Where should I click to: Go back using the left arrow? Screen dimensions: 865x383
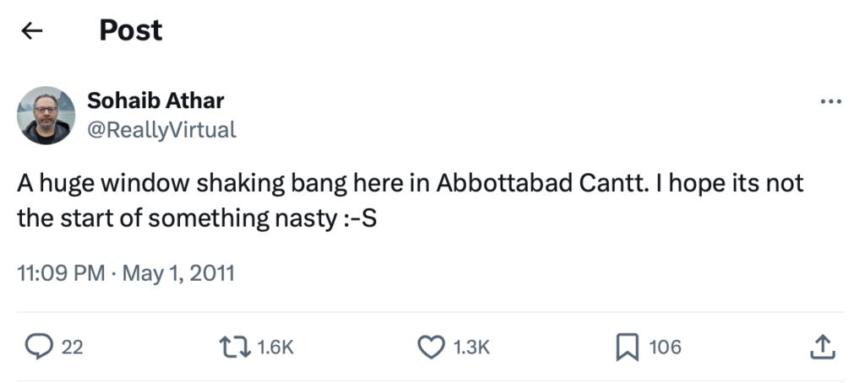point(32,31)
